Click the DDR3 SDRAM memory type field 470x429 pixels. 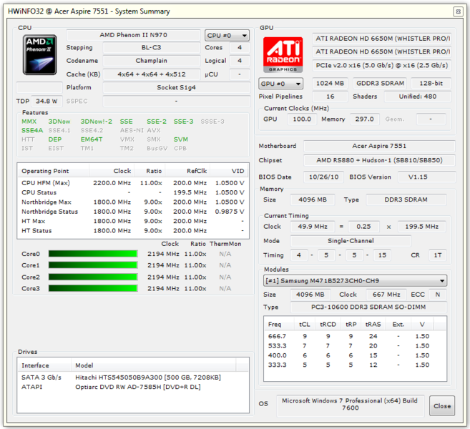pos(406,199)
